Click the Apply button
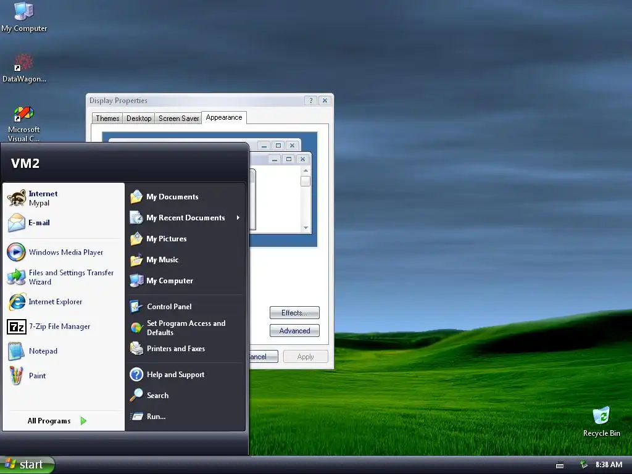The width and height of the screenshot is (632, 474). pos(306,357)
